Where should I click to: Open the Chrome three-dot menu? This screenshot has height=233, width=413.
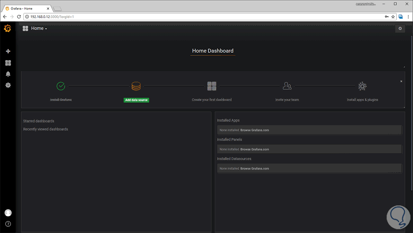tap(408, 17)
